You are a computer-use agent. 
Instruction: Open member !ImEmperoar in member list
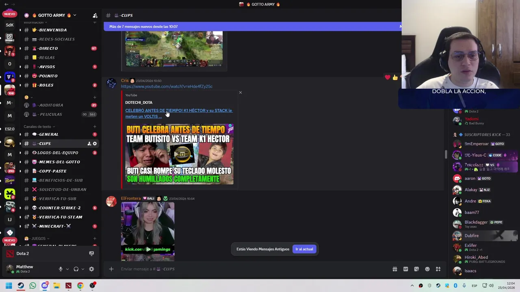[485, 144]
